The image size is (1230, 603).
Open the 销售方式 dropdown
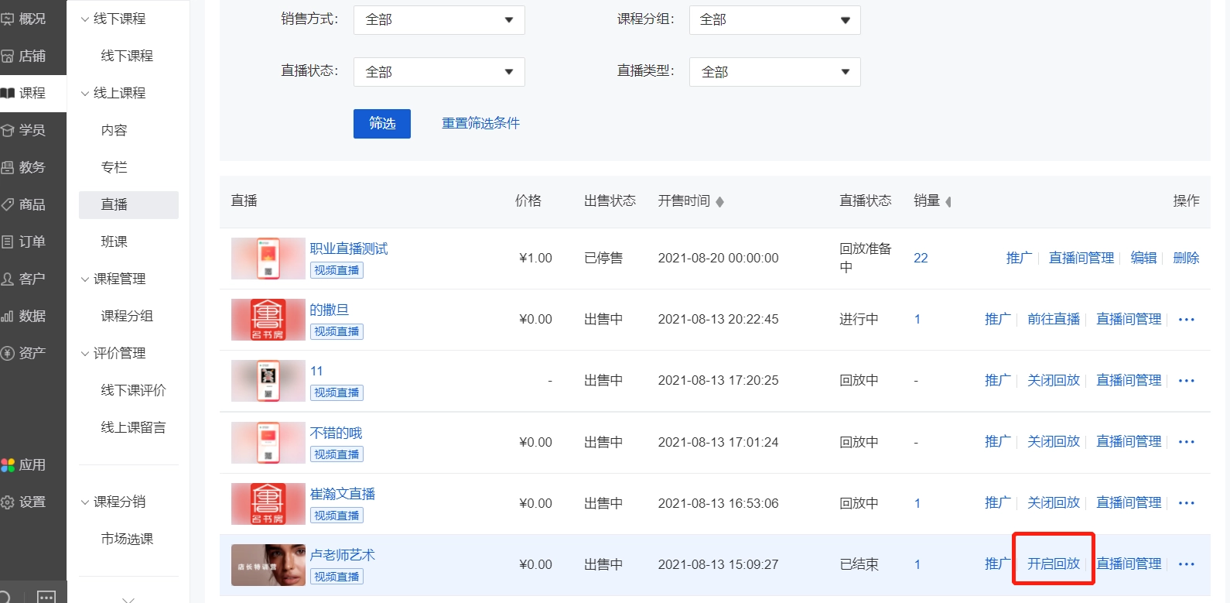(x=439, y=20)
